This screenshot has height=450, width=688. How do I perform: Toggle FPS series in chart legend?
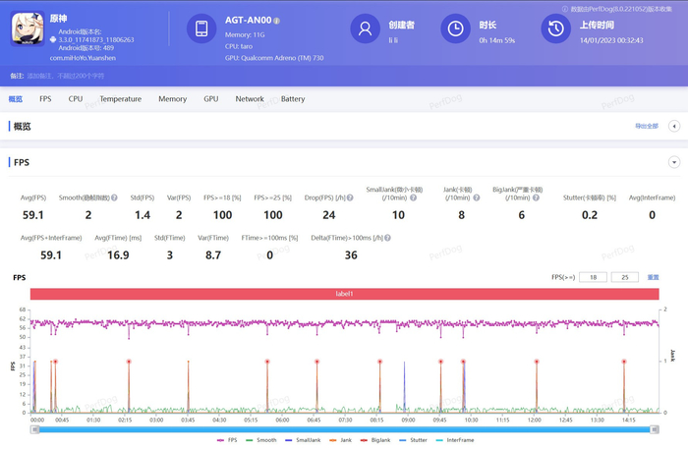pyautogui.click(x=233, y=440)
